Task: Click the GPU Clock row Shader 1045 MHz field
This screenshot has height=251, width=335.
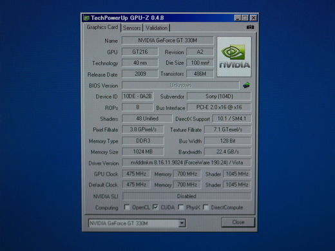Action: 237,174
